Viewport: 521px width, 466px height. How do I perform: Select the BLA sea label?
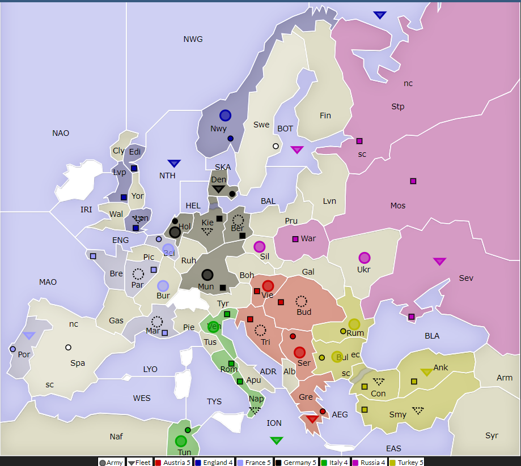[432, 336]
